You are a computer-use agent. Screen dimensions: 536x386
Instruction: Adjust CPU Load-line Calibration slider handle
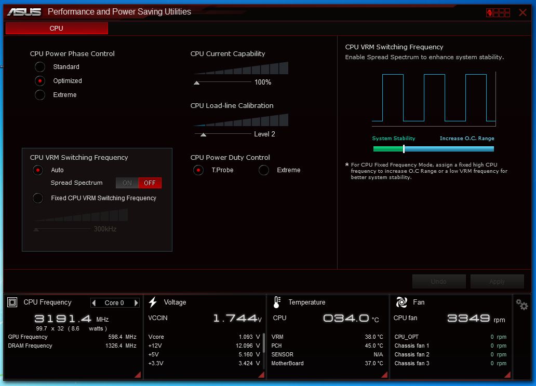click(x=204, y=134)
